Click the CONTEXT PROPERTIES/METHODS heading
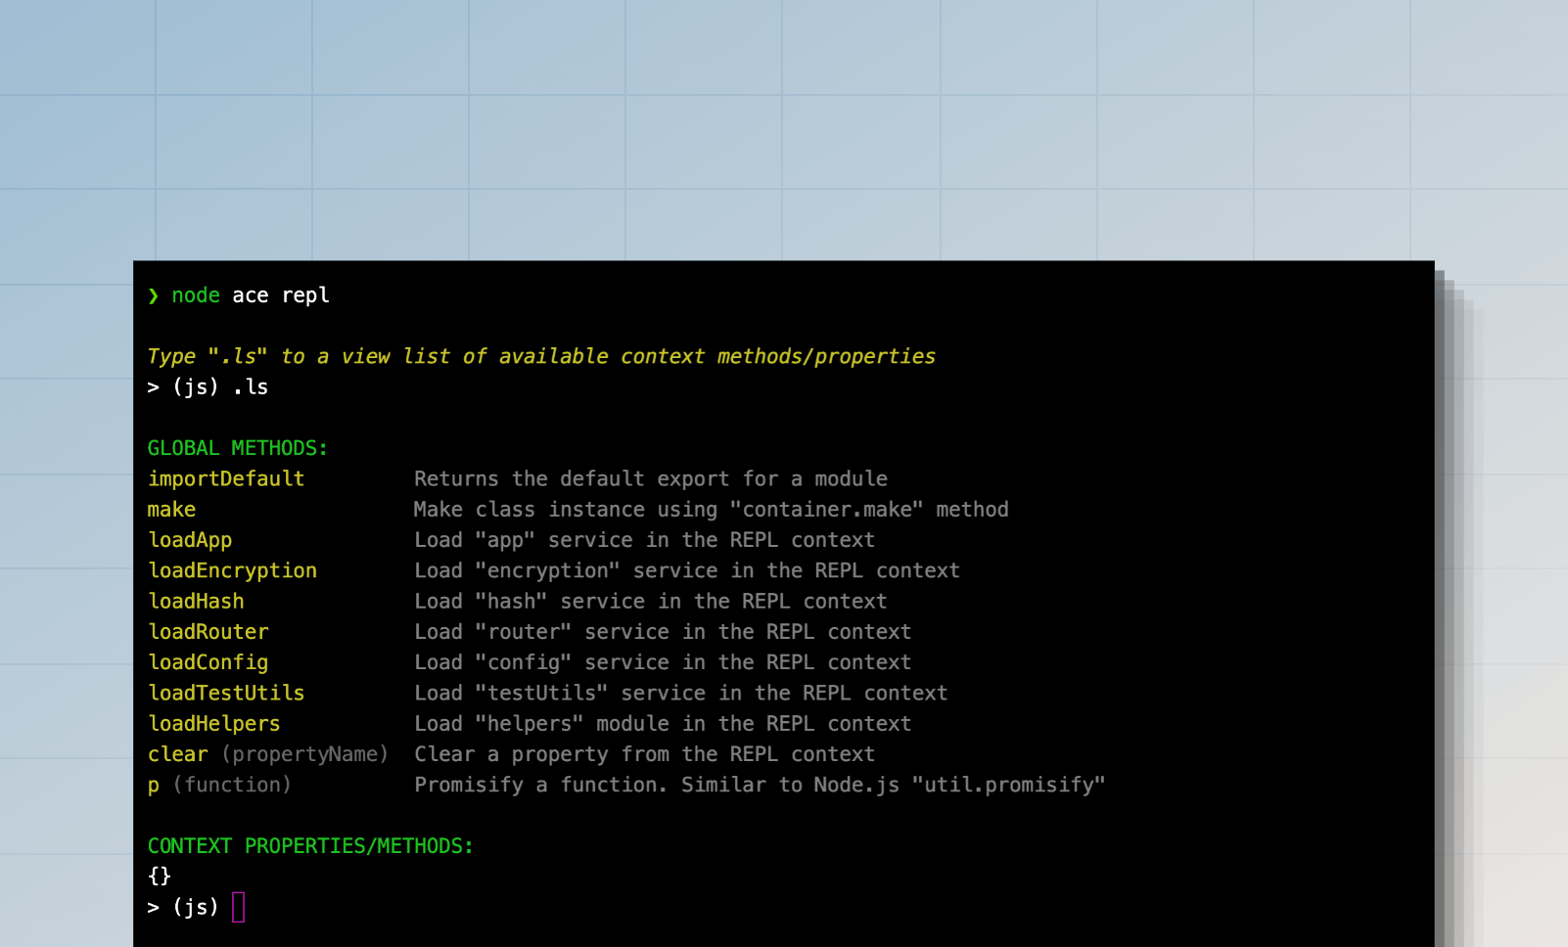 (x=309, y=846)
